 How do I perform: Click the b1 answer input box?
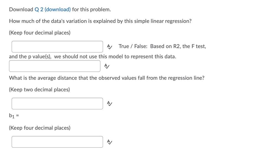(57, 142)
